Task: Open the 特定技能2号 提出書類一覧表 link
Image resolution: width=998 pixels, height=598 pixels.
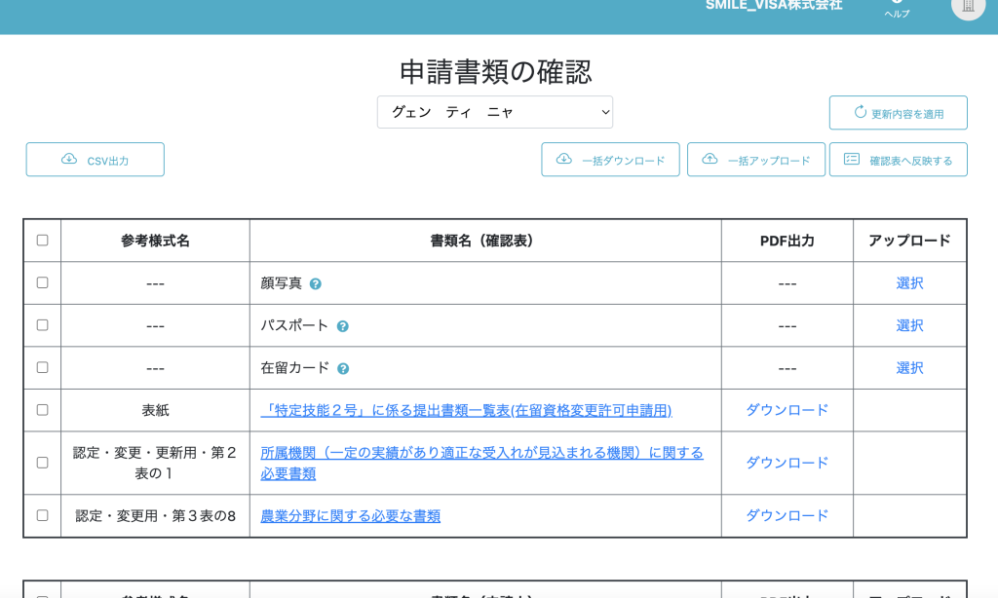Action: point(466,410)
